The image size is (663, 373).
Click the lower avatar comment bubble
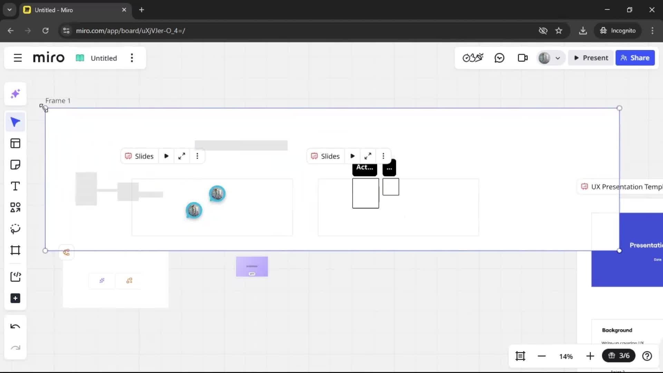point(194,210)
